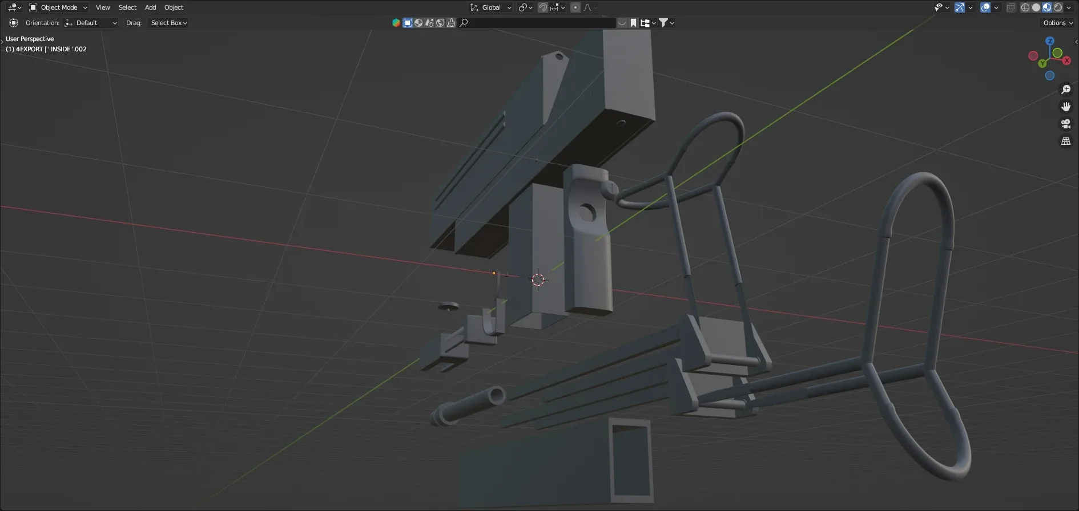
Task: Click the negative Z blue circle on gizmo
Action: tap(1050, 75)
